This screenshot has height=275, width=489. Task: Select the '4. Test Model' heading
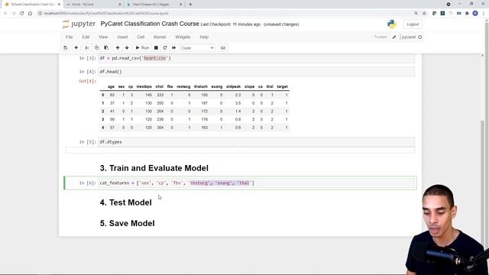coord(125,202)
